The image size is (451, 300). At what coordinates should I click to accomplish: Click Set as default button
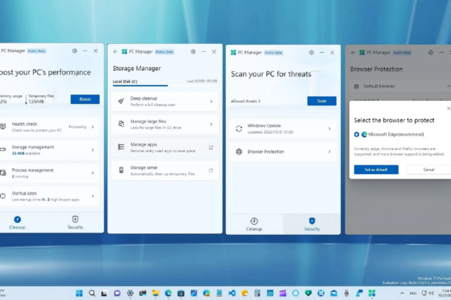pyautogui.click(x=376, y=169)
